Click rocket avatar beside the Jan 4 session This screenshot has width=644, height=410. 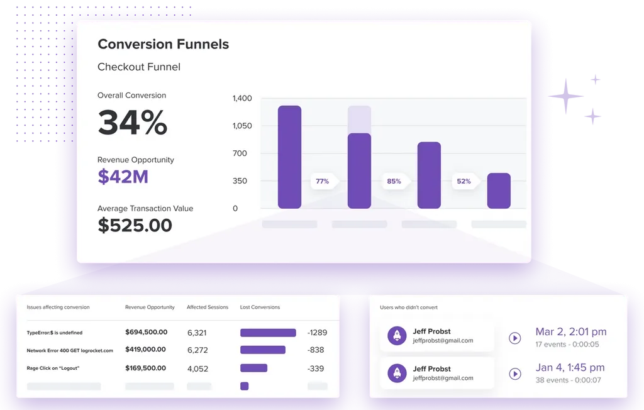[x=397, y=373]
